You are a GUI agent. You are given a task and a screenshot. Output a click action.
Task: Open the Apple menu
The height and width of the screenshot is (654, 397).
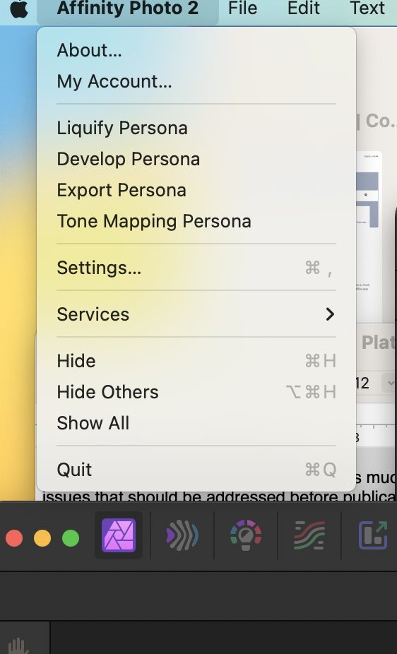[x=19, y=8]
